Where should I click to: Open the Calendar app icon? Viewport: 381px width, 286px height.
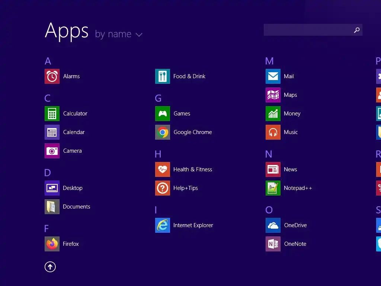[x=52, y=132]
